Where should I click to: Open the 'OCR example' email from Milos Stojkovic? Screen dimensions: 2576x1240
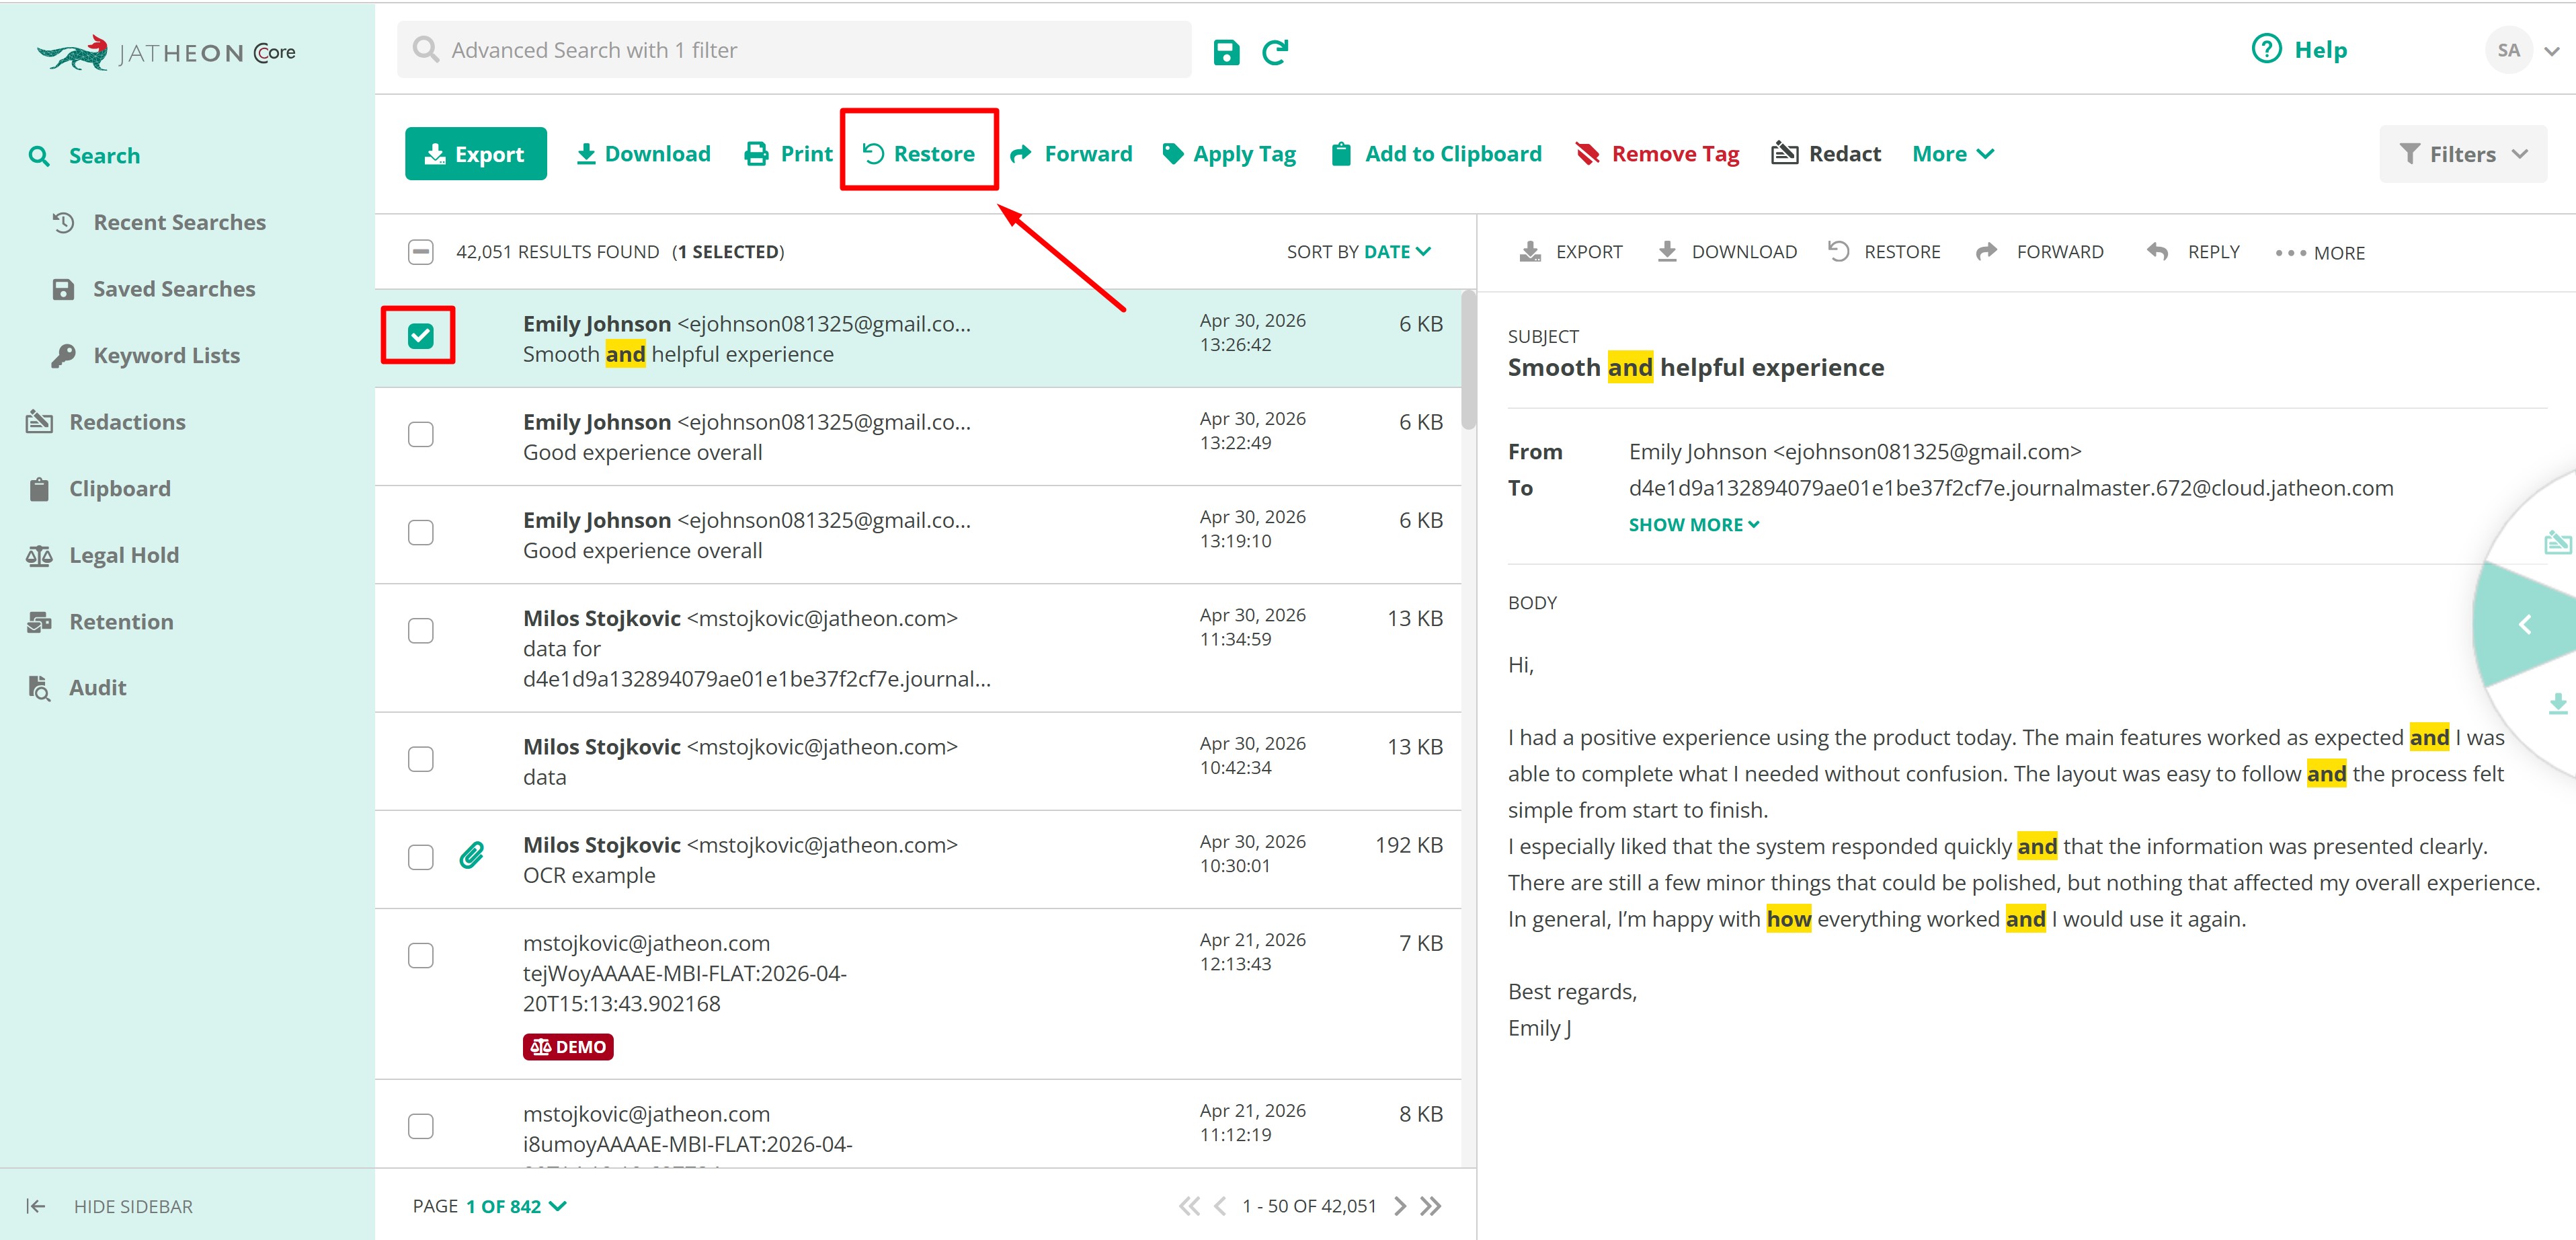pyautogui.click(x=918, y=860)
